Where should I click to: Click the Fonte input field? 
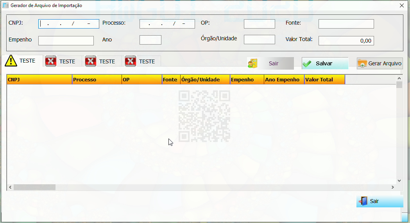coord(346,24)
